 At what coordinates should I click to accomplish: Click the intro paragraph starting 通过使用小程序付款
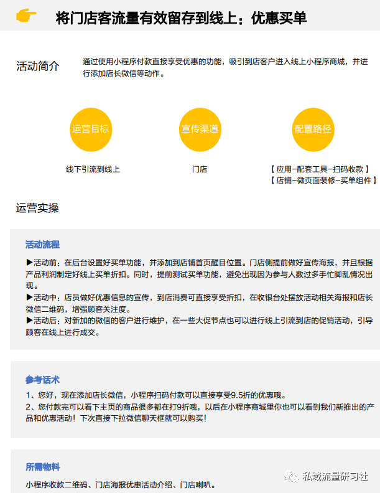(x=225, y=68)
